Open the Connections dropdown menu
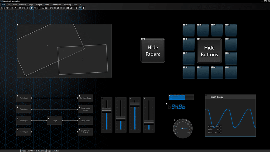Screen dimensions: 270x152 point(57,4)
